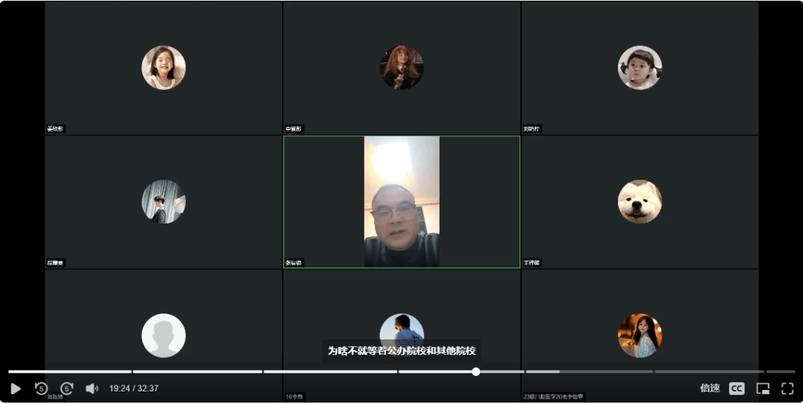Rewind the video 5 seconds
803x404 pixels.
pos(41,388)
